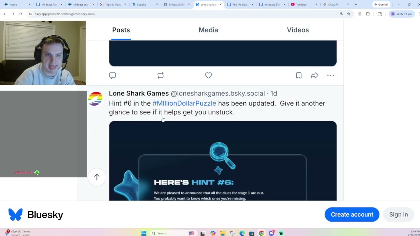The height and width of the screenshot is (236, 420).
Task: Bookmark this page using the star icon
Action: [x=348, y=14]
